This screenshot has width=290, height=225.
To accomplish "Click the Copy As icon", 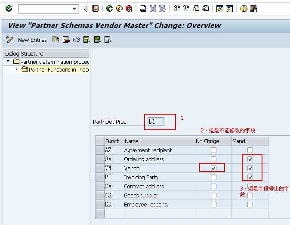I will coord(56,40).
